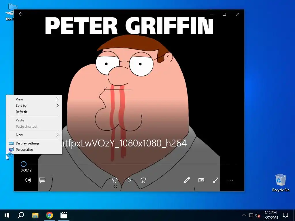Image resolution: width=295 pixels, height=221 pixels.
Task: Open the pencil edit options
Action: tap(187, 180)
